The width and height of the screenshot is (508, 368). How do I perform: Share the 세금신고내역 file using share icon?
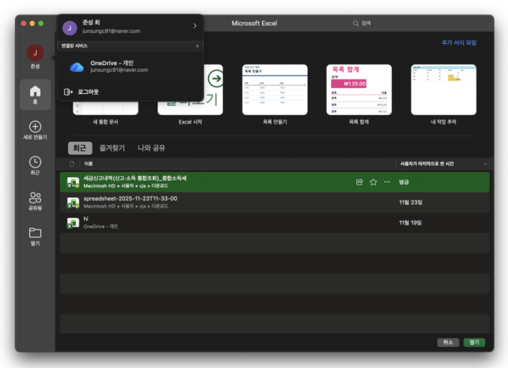(x=360, y=182)
